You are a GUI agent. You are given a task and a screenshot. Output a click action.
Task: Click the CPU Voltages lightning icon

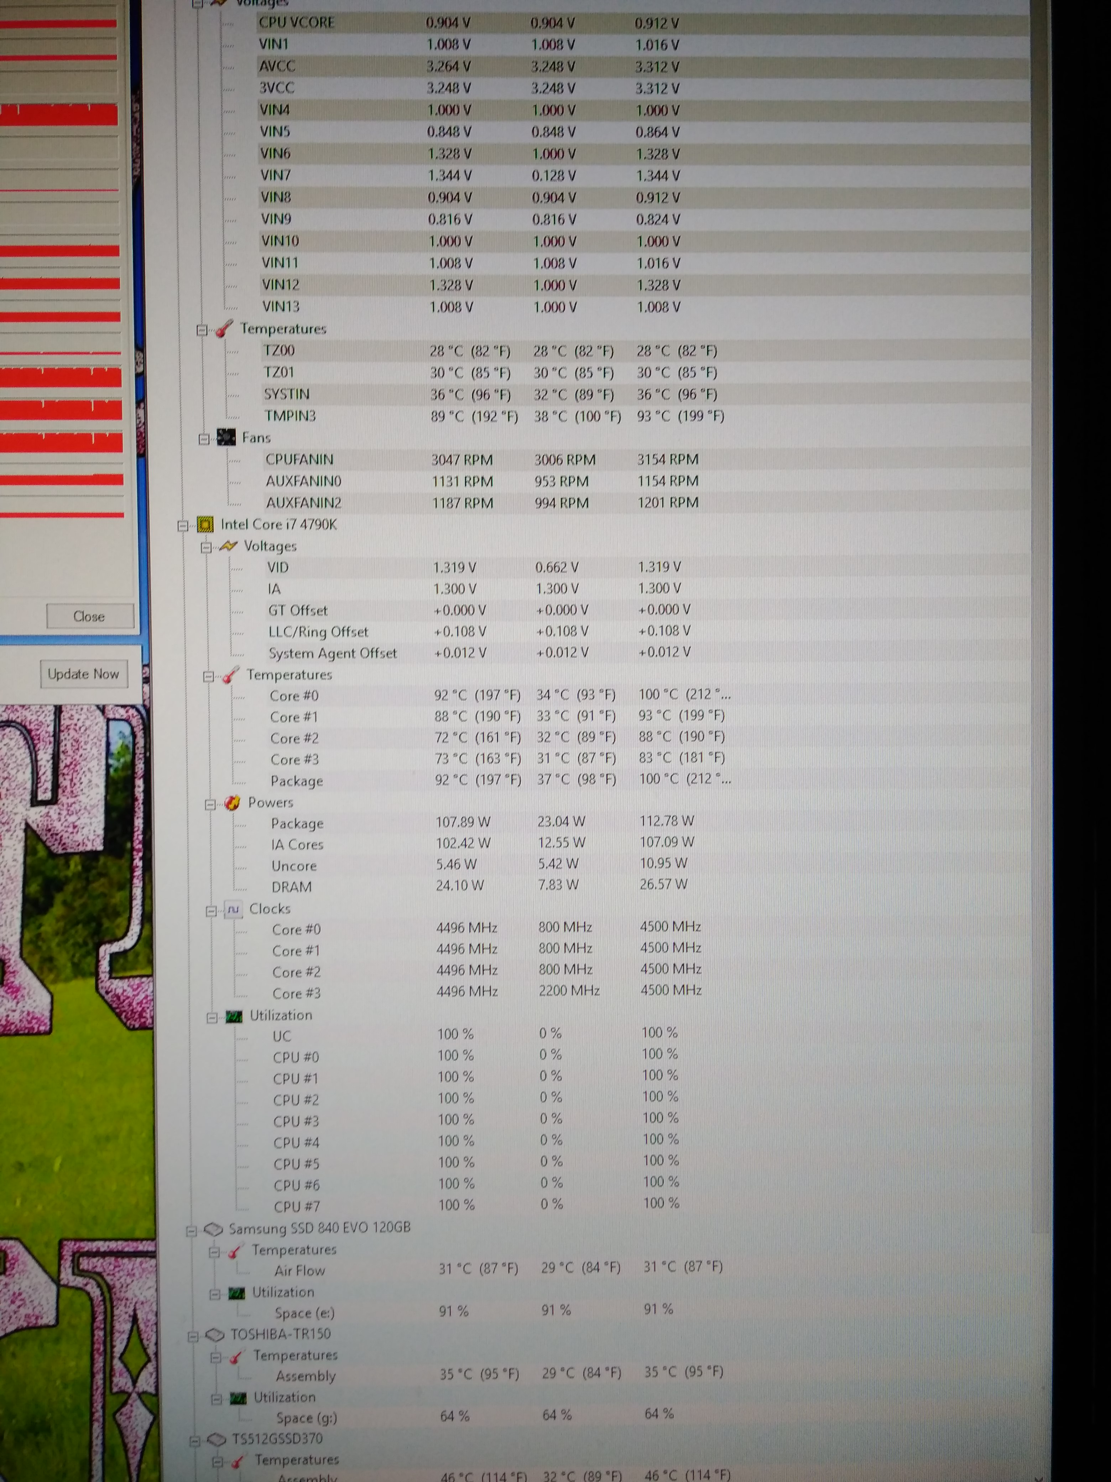coord(228,547)
